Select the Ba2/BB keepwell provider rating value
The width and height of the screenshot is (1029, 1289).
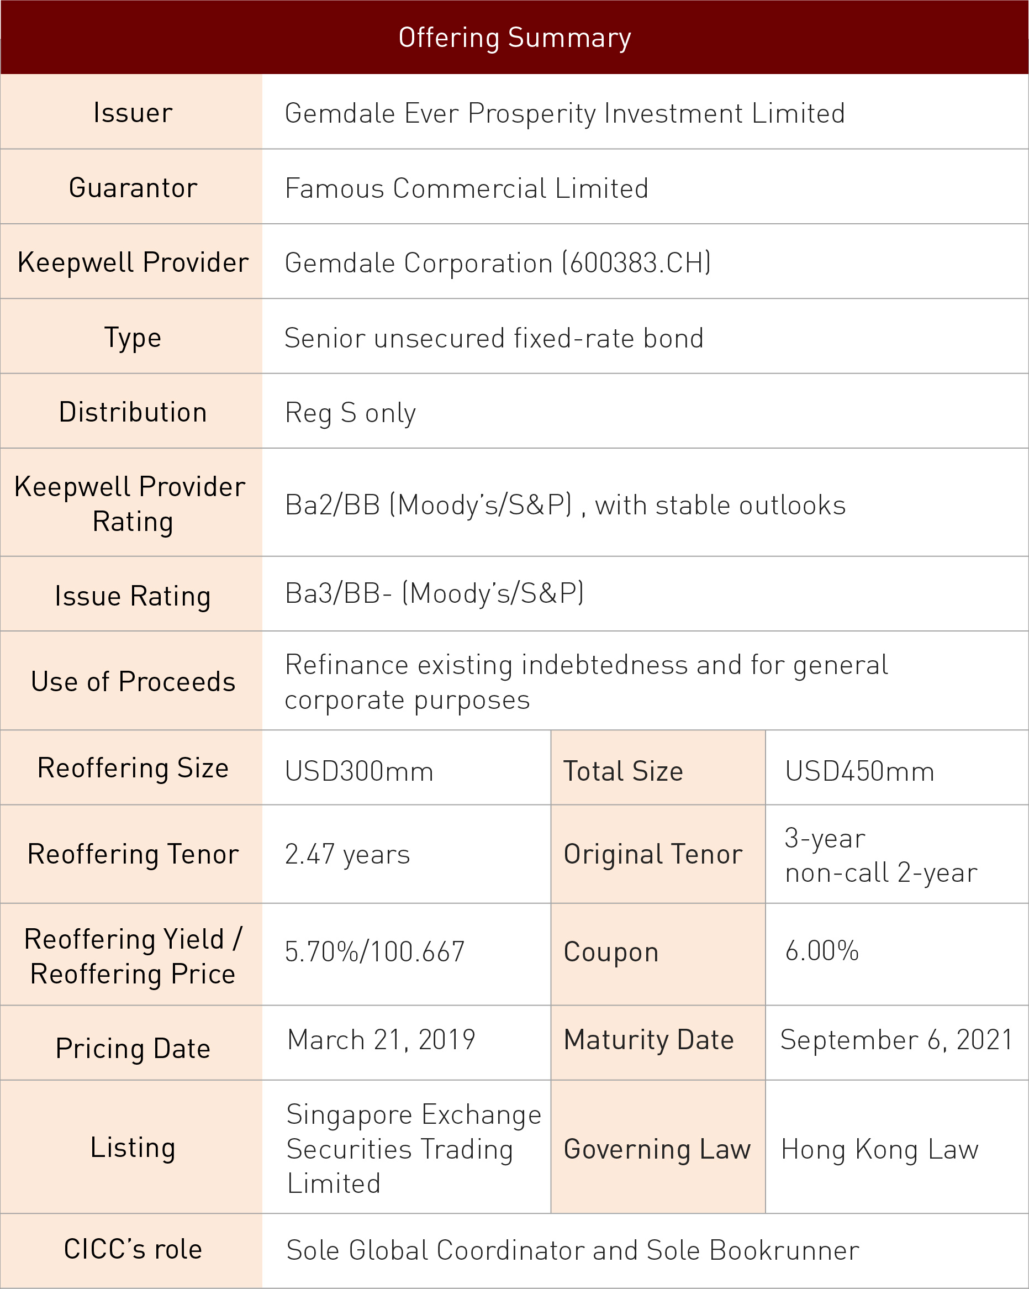[565, 505]
